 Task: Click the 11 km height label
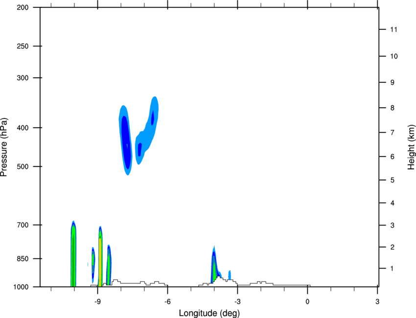[394, 29]
